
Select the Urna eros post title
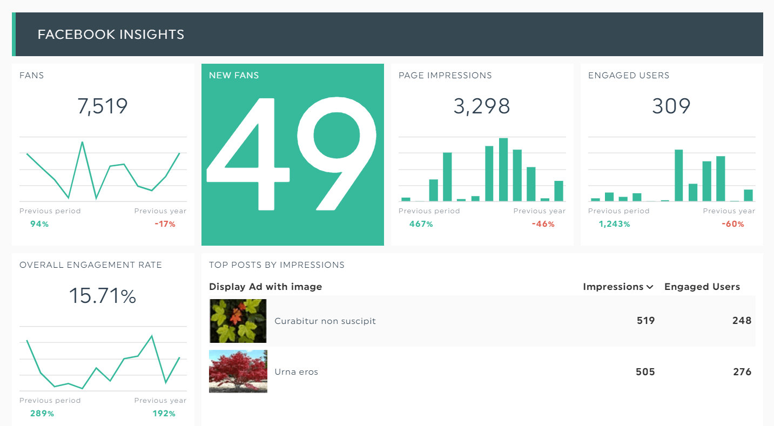(297, 372)
